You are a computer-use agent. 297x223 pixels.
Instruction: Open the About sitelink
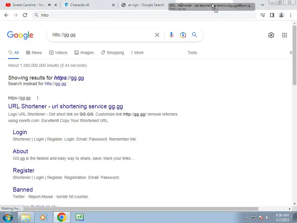click(21, 151)
